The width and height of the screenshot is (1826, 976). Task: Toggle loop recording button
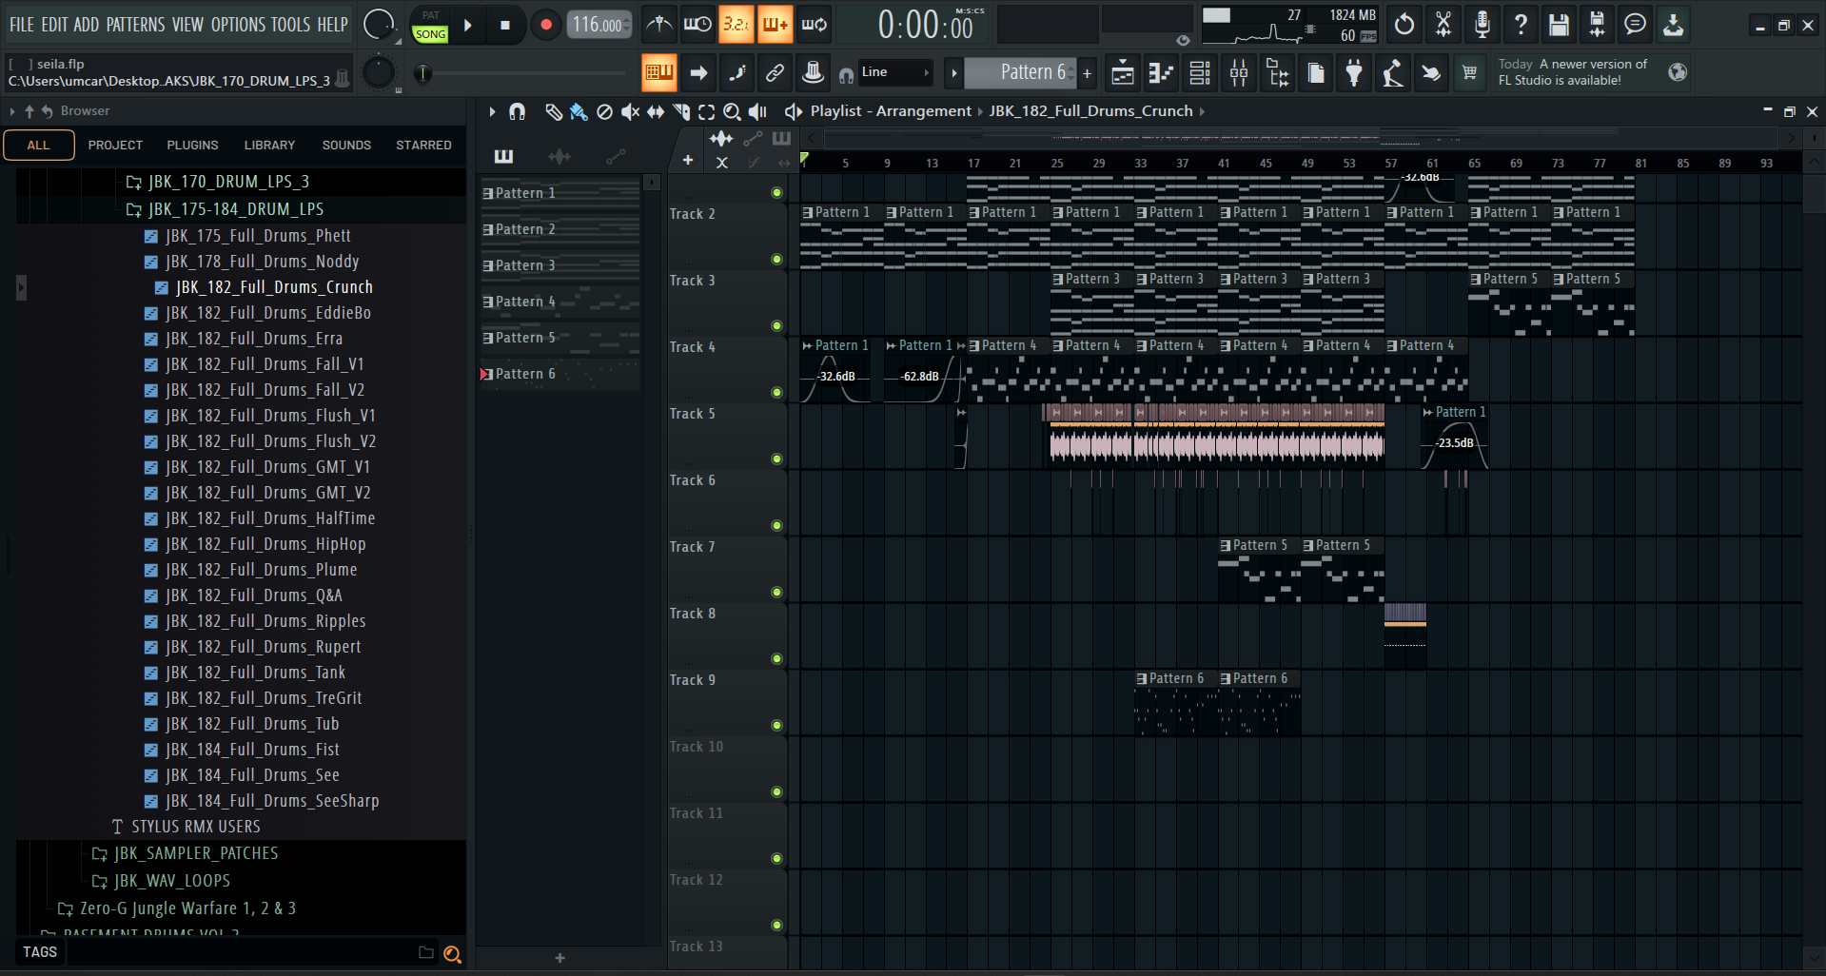(814, 25)
